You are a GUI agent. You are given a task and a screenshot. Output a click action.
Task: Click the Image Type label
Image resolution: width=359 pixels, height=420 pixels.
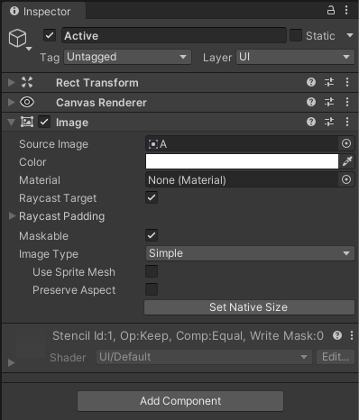[x=49, y=254]
